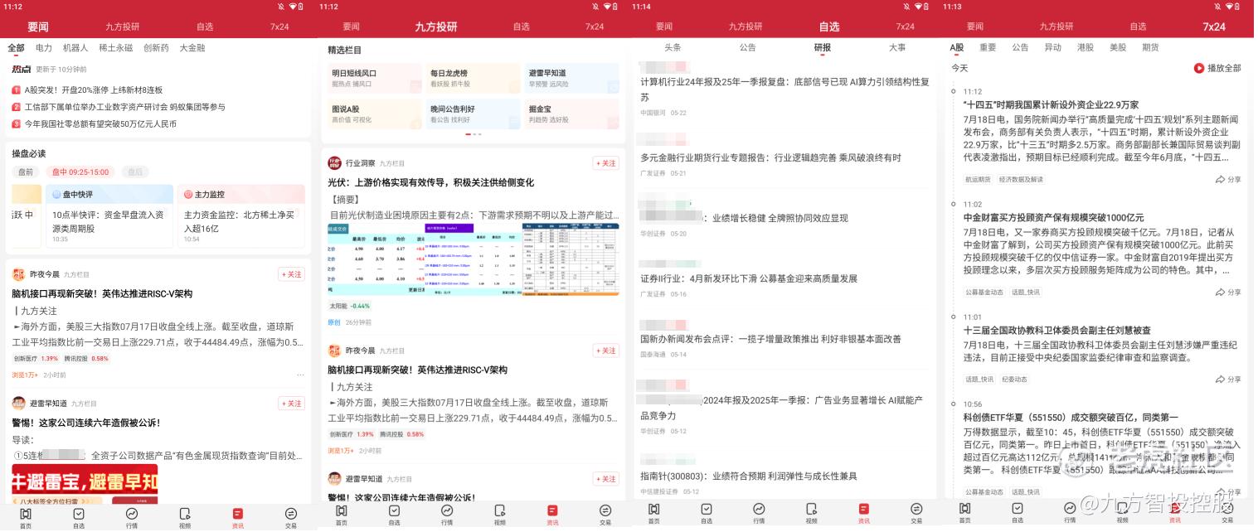1258x532 pixels.
Task: Open 交易 in the 研报 screen's bottom bar
Action: 916,515
